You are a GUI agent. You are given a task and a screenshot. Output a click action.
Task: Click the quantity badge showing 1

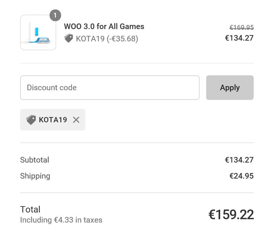[x=55, y=15]
